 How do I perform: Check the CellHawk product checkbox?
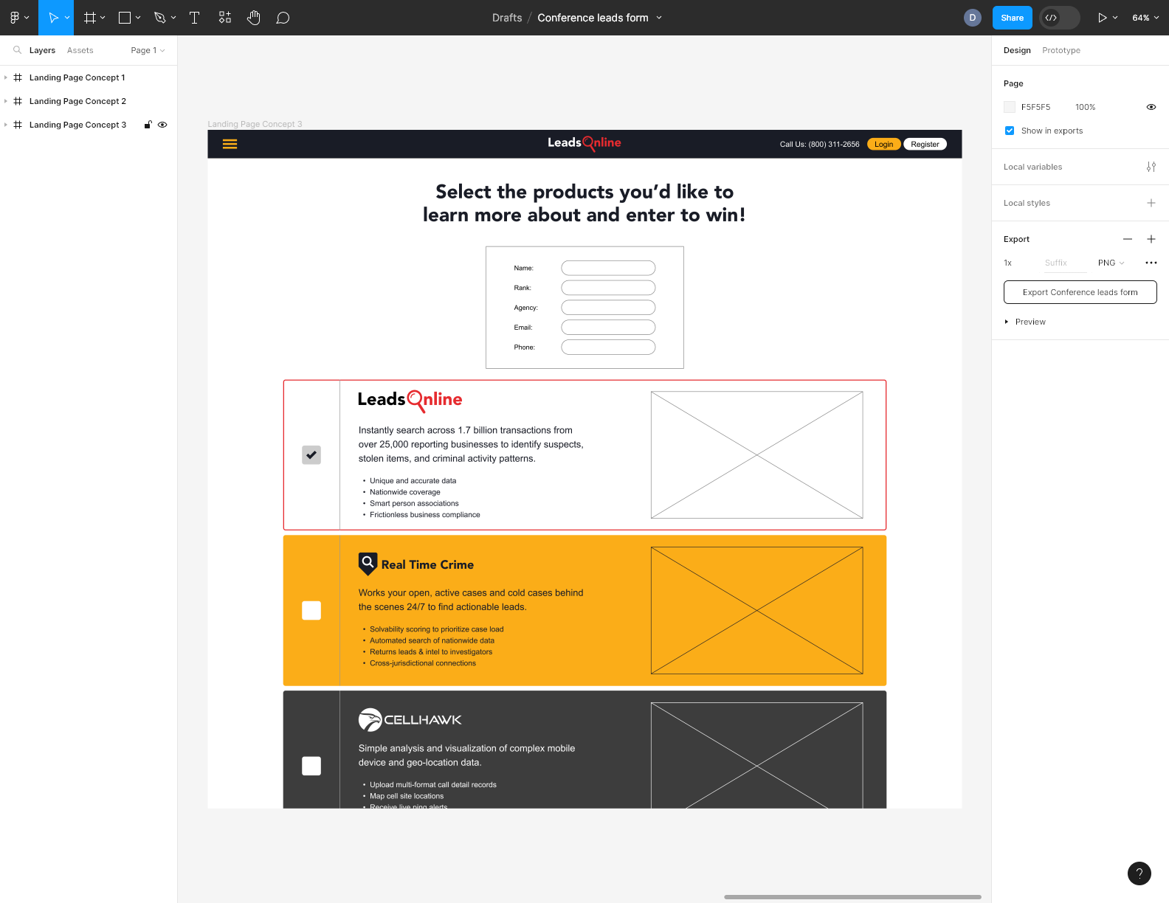311,766
